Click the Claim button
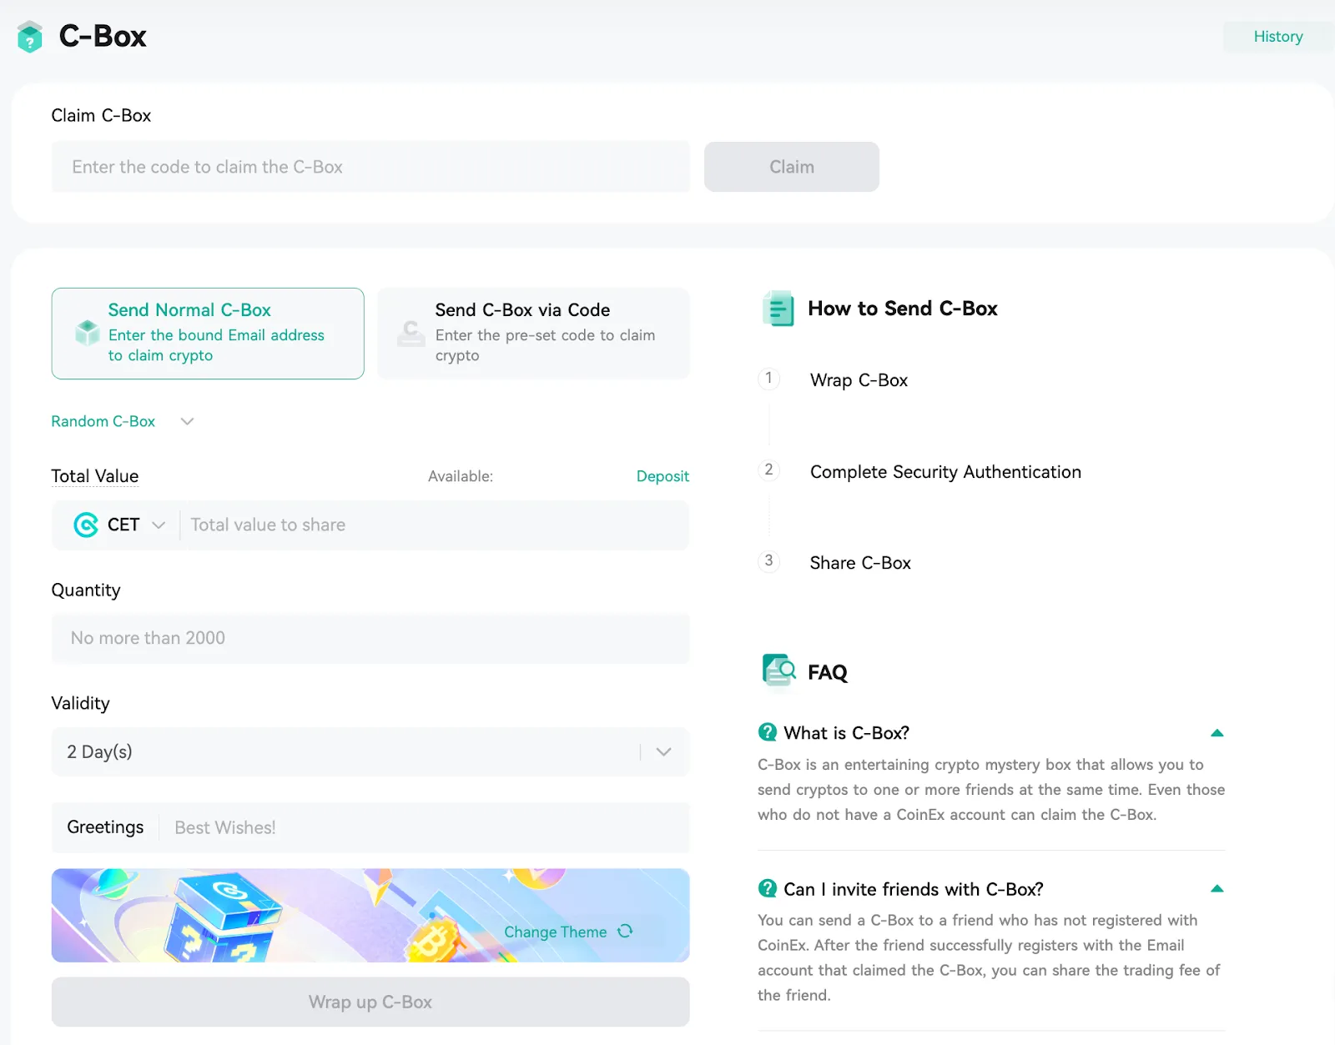 click(x=792, y=167)
